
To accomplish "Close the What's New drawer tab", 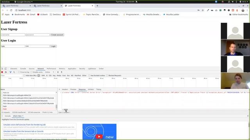I will 23,116.
